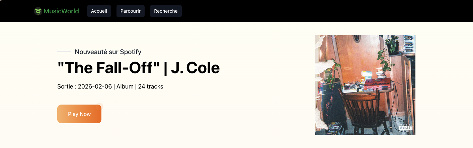Click the "Nouveauté sur Spotify" label
Viewport: 473px width, 148px height.
tap(108, 52)
